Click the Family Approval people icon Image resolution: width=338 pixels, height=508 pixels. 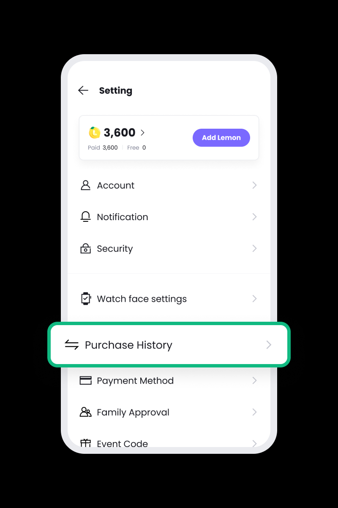coord(85,412)
